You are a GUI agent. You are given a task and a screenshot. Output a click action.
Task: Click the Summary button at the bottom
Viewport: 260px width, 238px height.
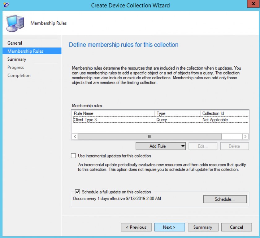tap(203, 227)
